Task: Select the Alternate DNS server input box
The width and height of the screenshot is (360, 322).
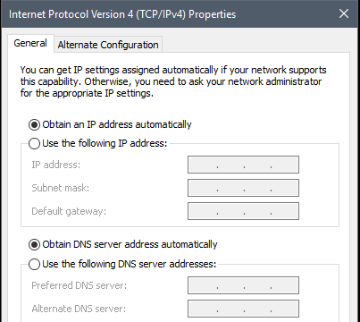Action: click(243, 309)
